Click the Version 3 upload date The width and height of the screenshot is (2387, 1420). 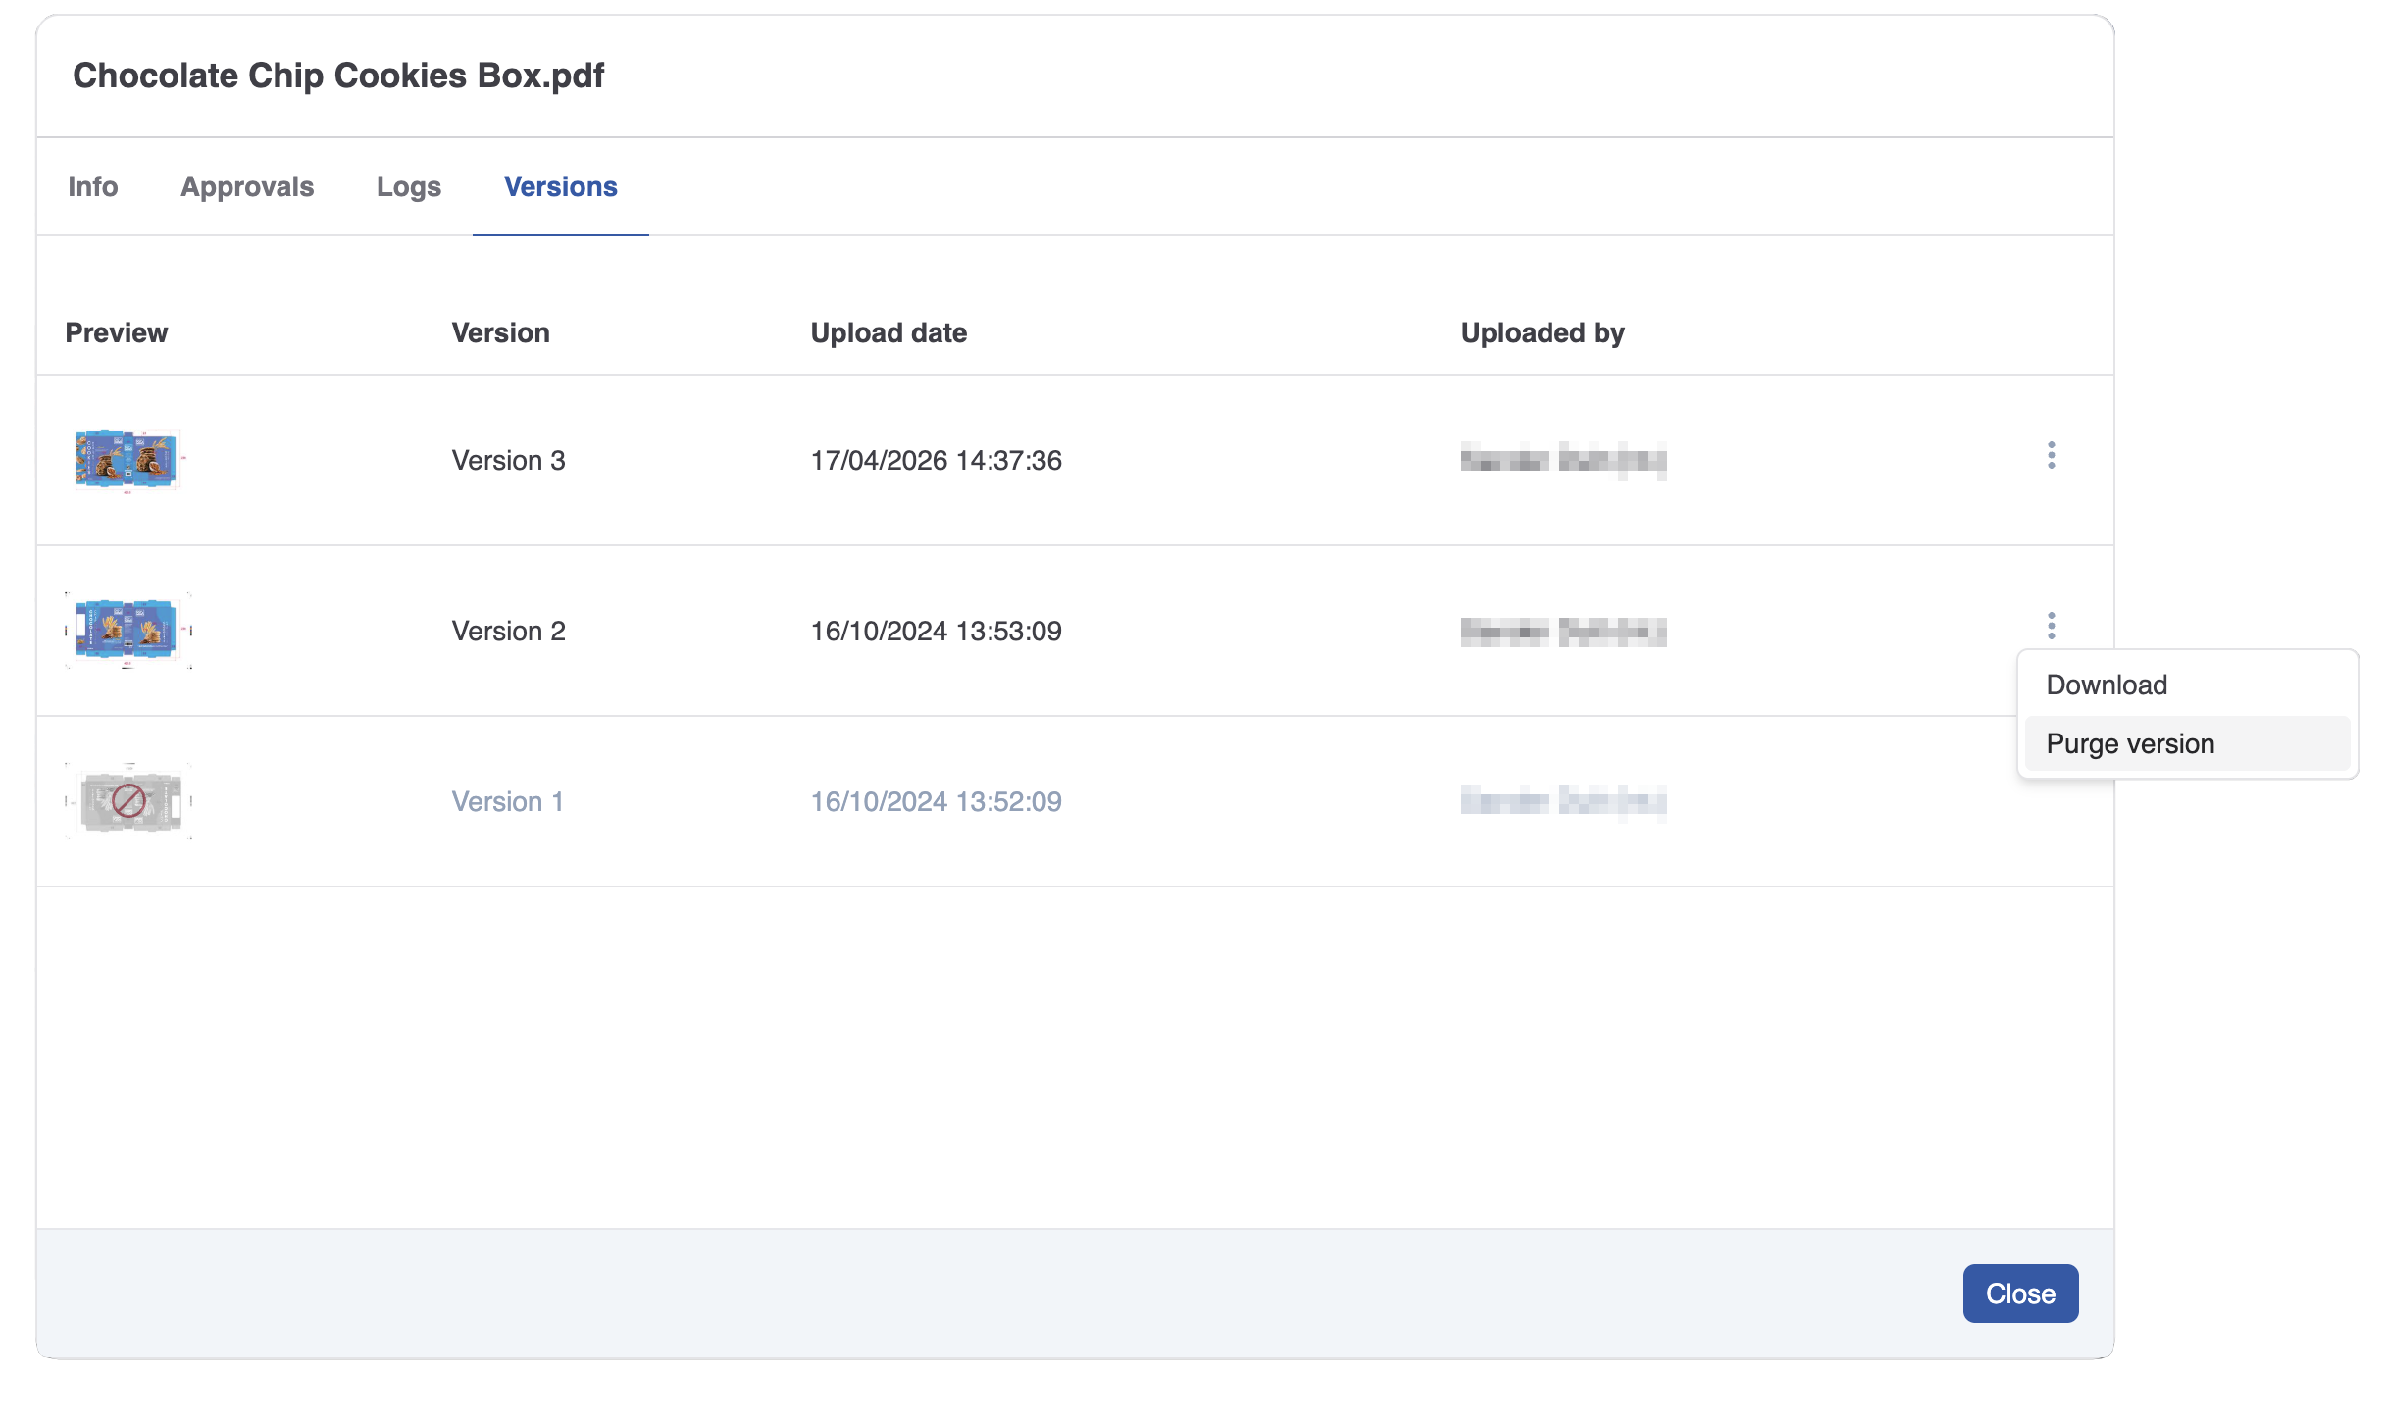click(936, 459)
